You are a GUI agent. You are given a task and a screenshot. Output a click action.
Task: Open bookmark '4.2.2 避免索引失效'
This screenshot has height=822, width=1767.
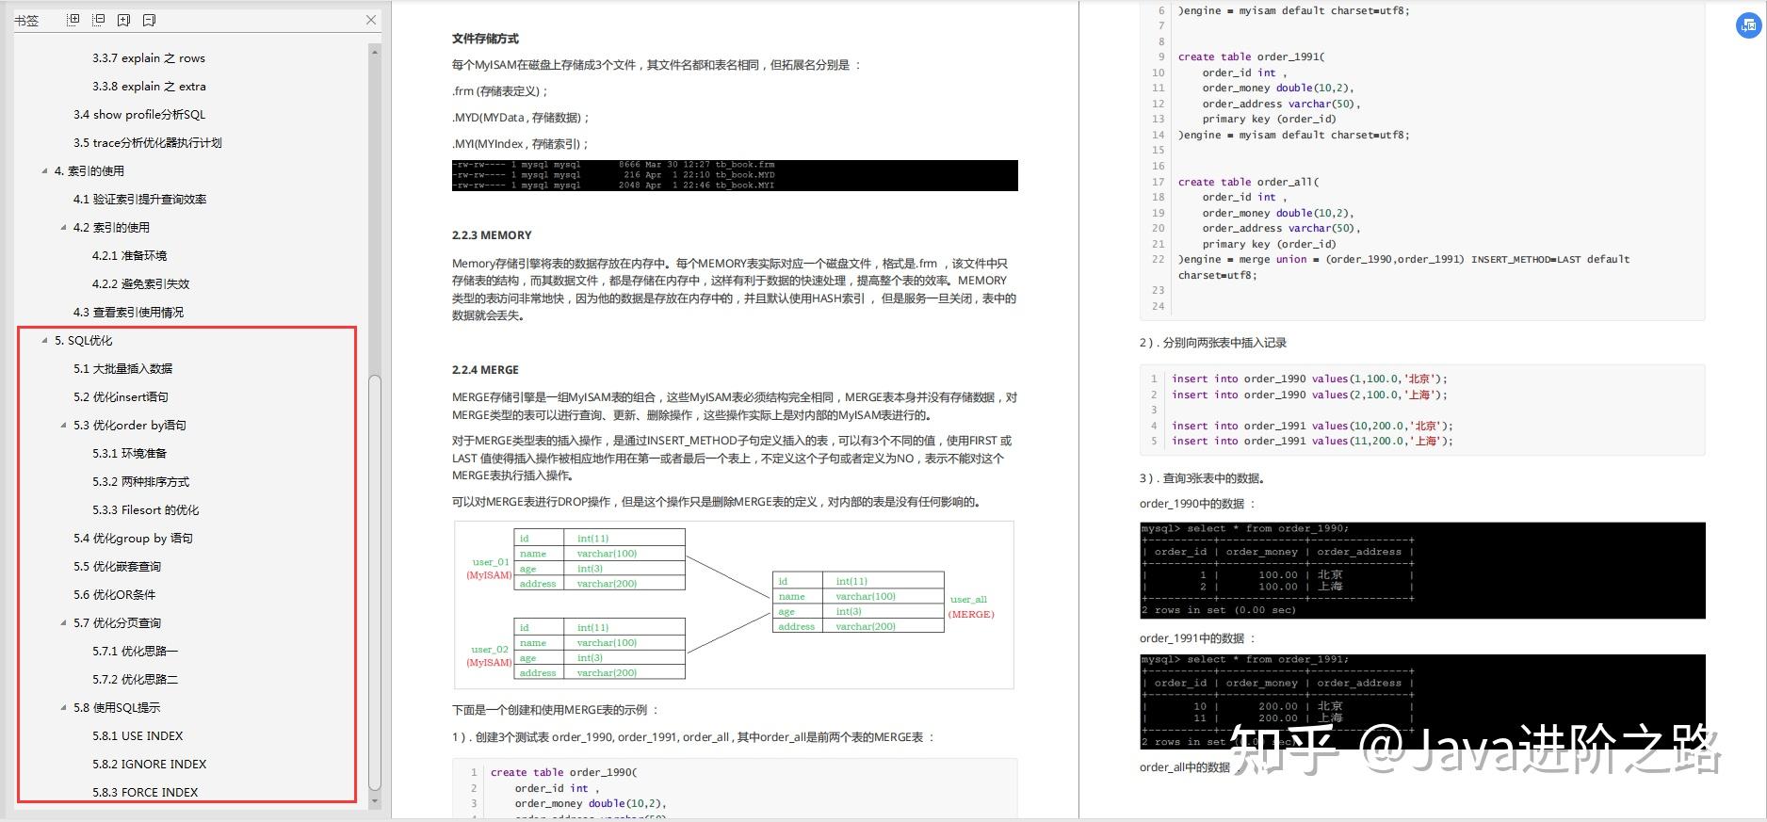click(x=141, y=284)
